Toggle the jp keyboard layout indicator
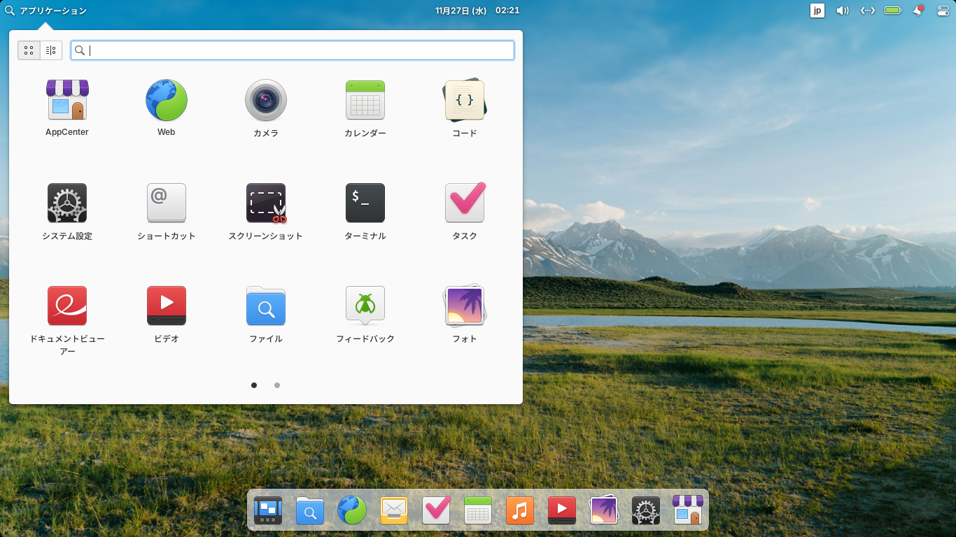Image resolution: width=956 pixels, height=537 pixels. [x=817, y=10]
